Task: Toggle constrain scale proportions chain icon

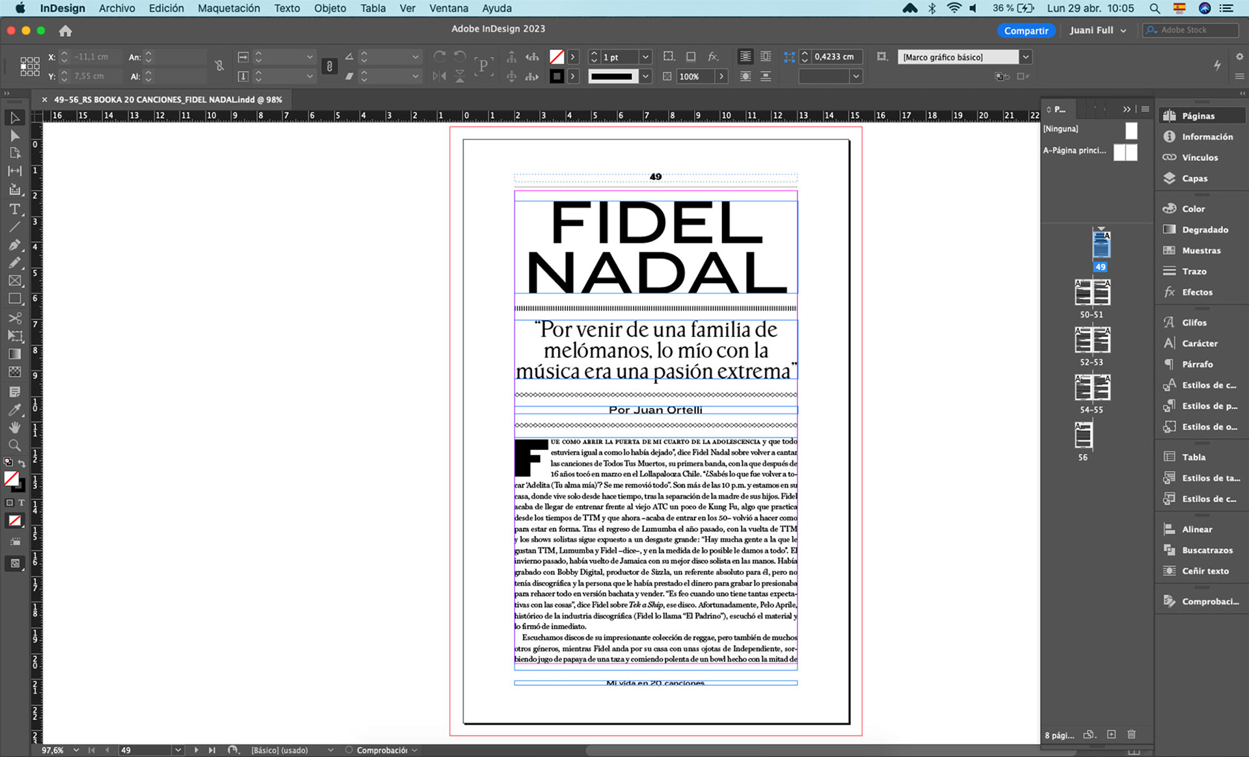Action: (329, 66)
